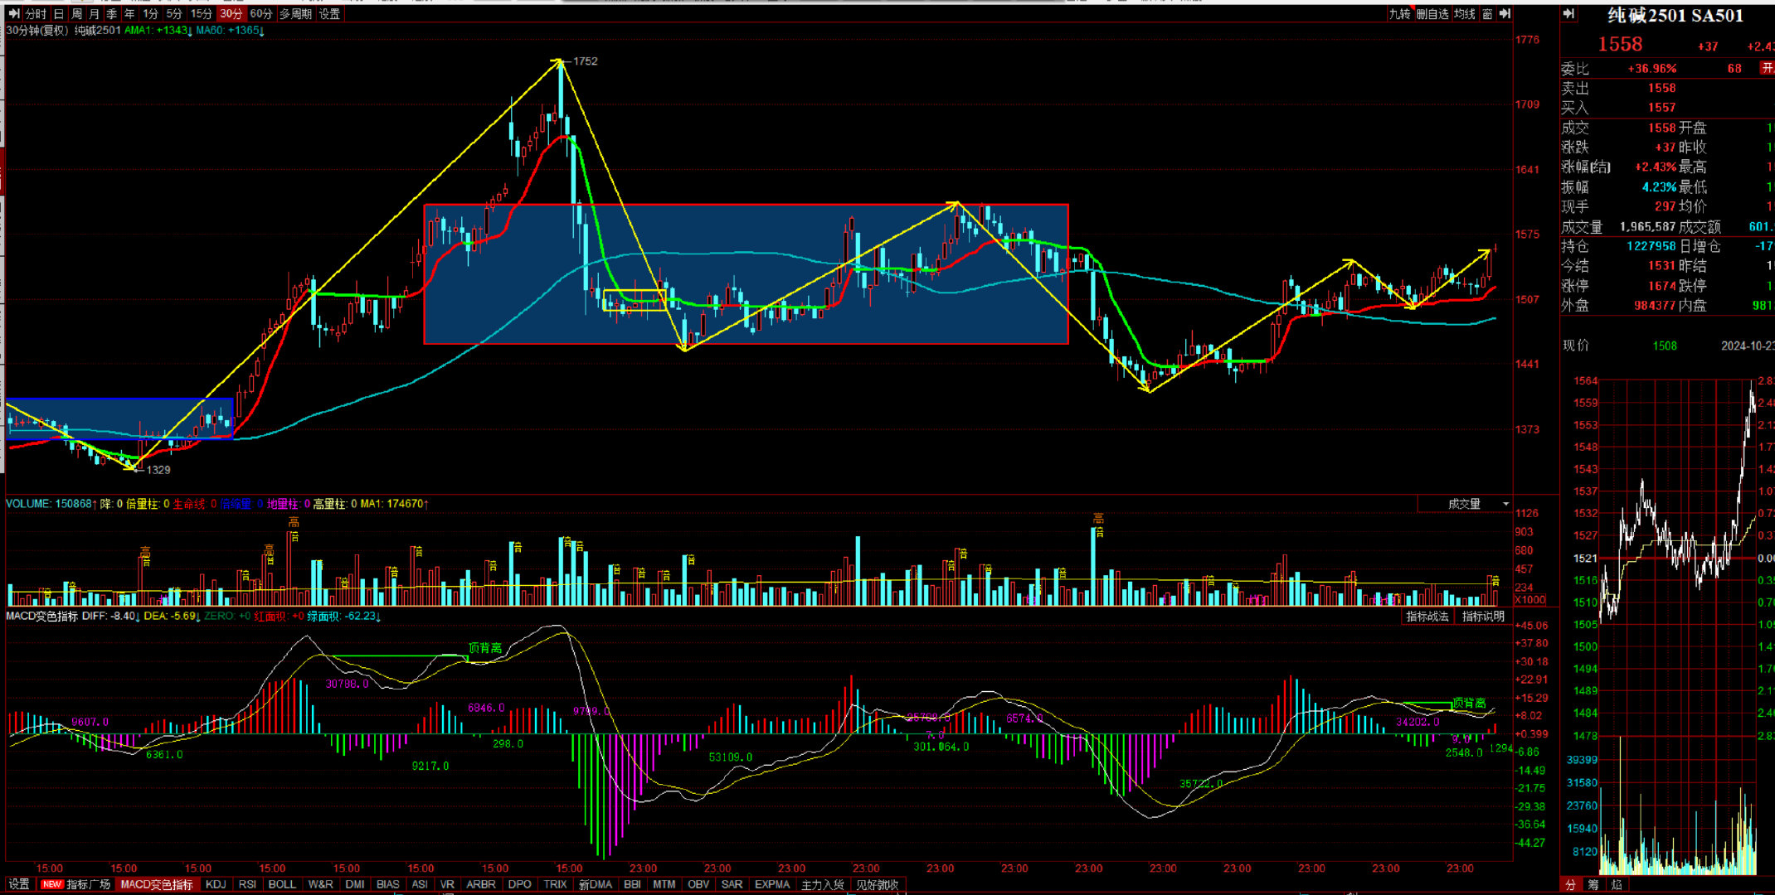This screenshot has width=1775, height=895.
Task: Click the NEW 指标广场 indicator plaza button
Action: click(x=75, y=884)
